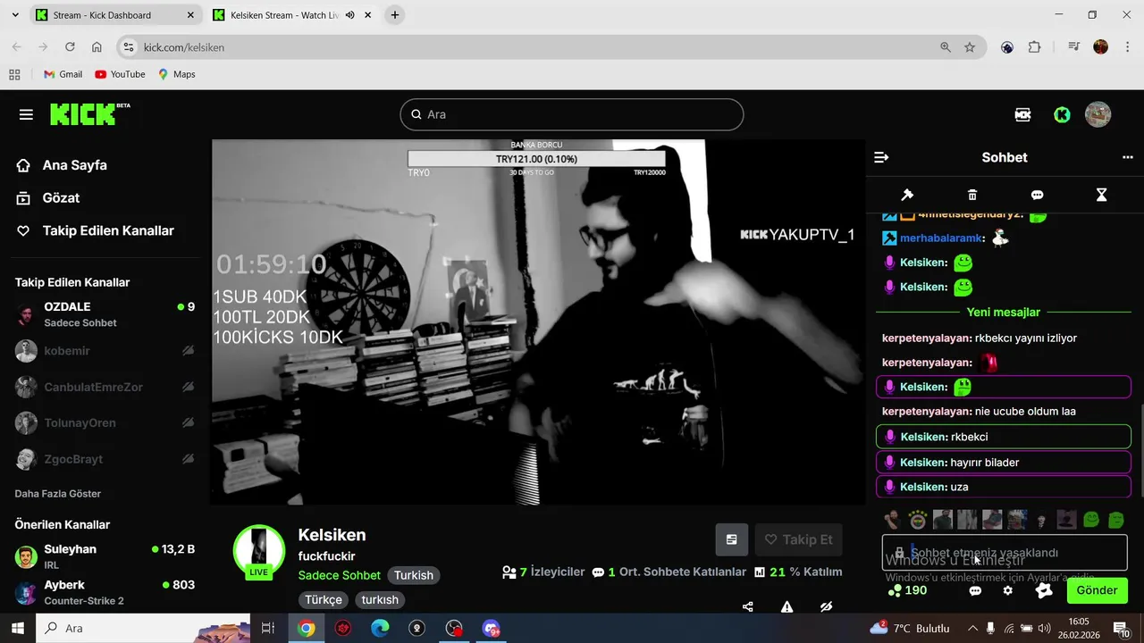Click CanbulatEmreZor's offline crossed-eye icon
Image resolution: width=1144 pixels, height=643 pixels.
click(x=188, y=387)
